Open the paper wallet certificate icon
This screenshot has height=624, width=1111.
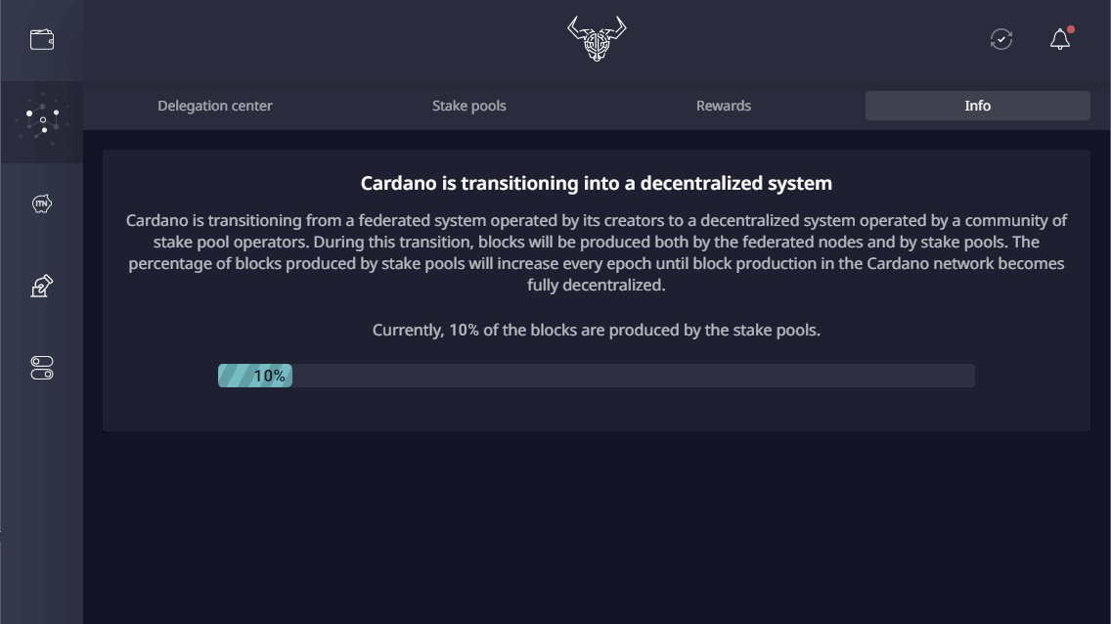[x=42, y=287]
